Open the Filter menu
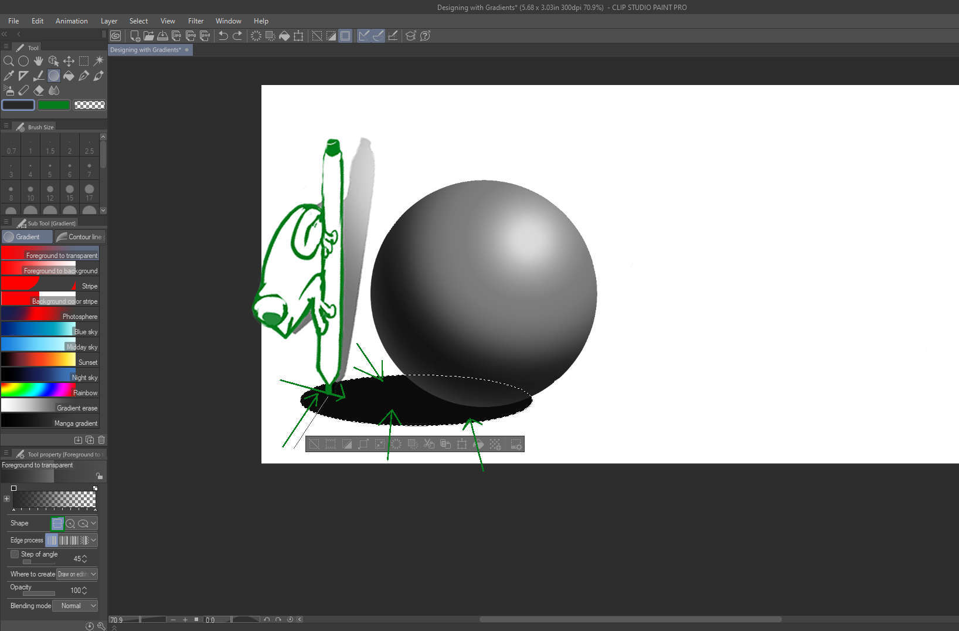Screen dimensions: 959x631 196,21
